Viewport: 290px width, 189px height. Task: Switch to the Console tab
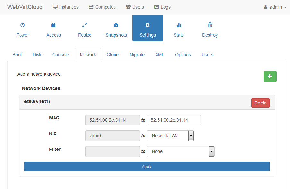(x=61, y=55)
